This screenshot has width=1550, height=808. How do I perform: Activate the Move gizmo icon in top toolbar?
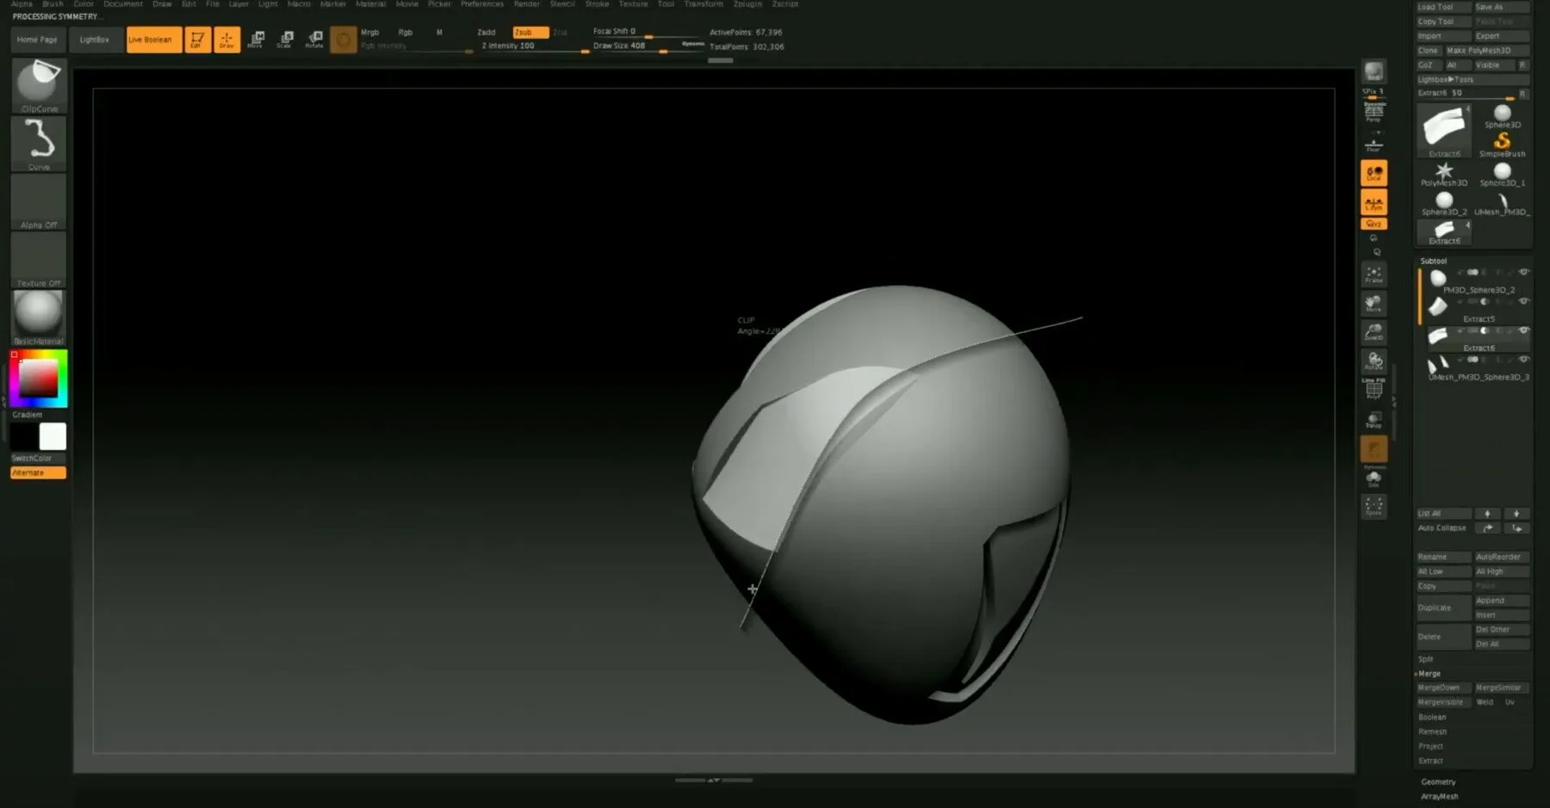pyautogui.click(x=257, y=40)
